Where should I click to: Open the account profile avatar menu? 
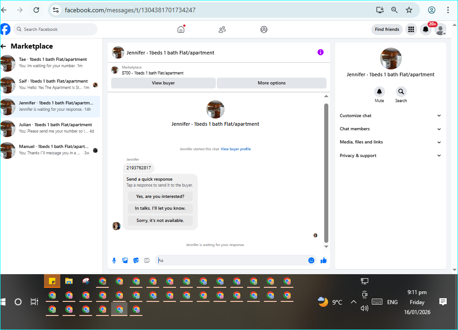[440, 29]
